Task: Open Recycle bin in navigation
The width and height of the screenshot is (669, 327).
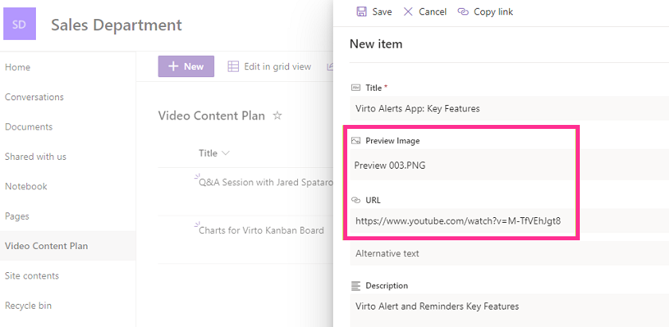Action: coord(28,306)
